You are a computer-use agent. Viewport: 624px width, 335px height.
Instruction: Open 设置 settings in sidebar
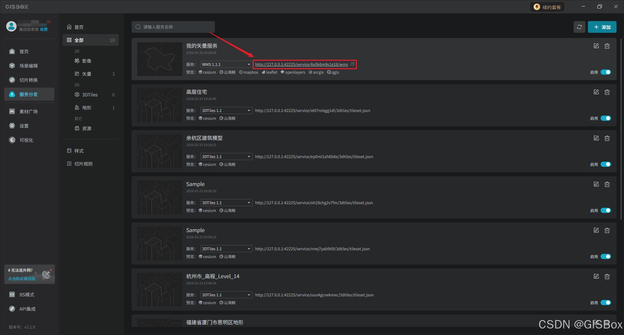click(29, 126)
